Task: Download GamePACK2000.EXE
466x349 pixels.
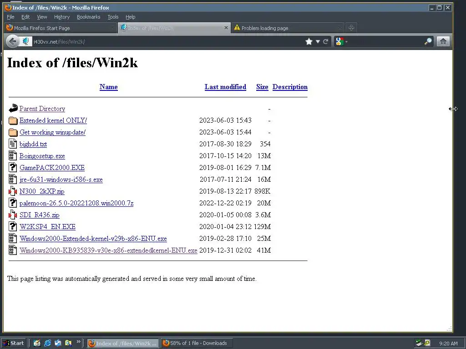Action: pos(52,168)
